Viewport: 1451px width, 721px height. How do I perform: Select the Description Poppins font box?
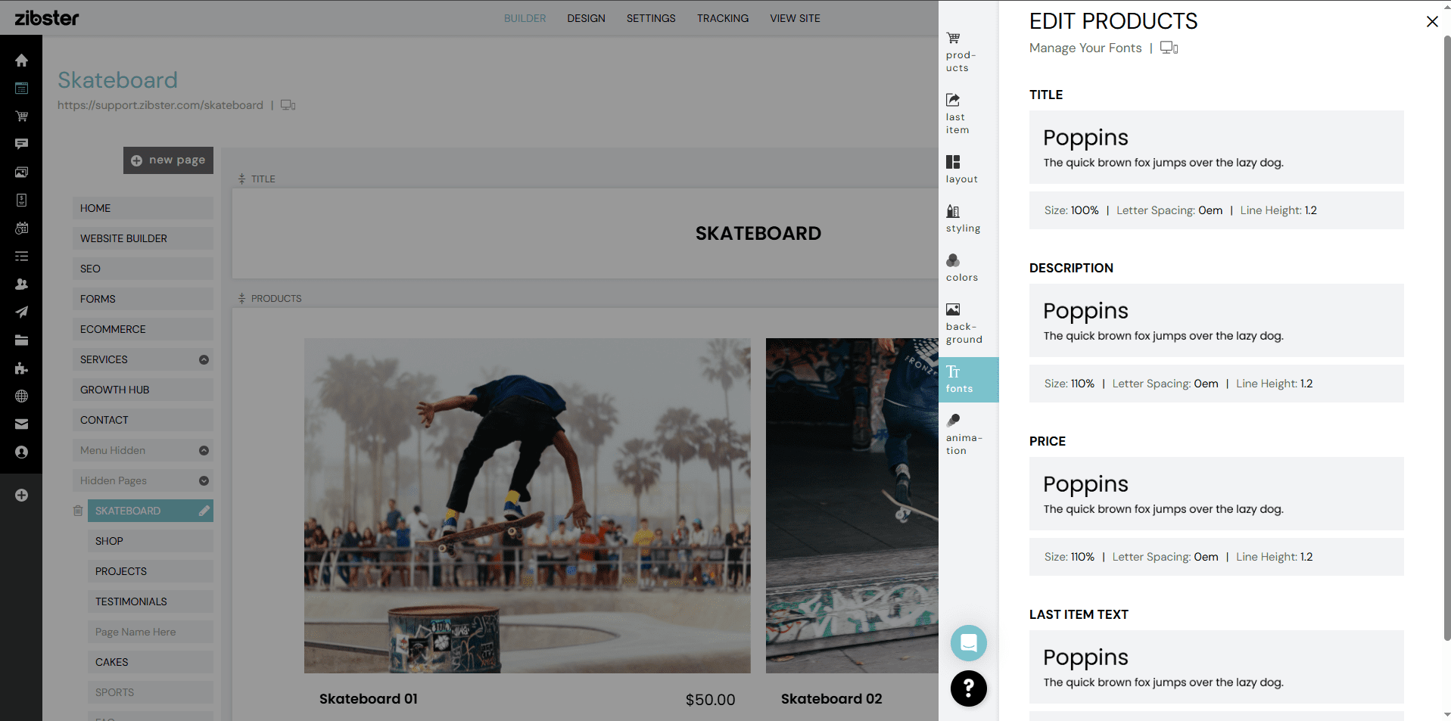point(1216,321)
